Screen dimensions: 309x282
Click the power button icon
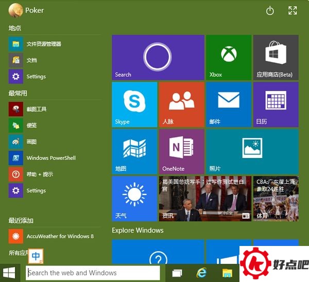[270, 10]
